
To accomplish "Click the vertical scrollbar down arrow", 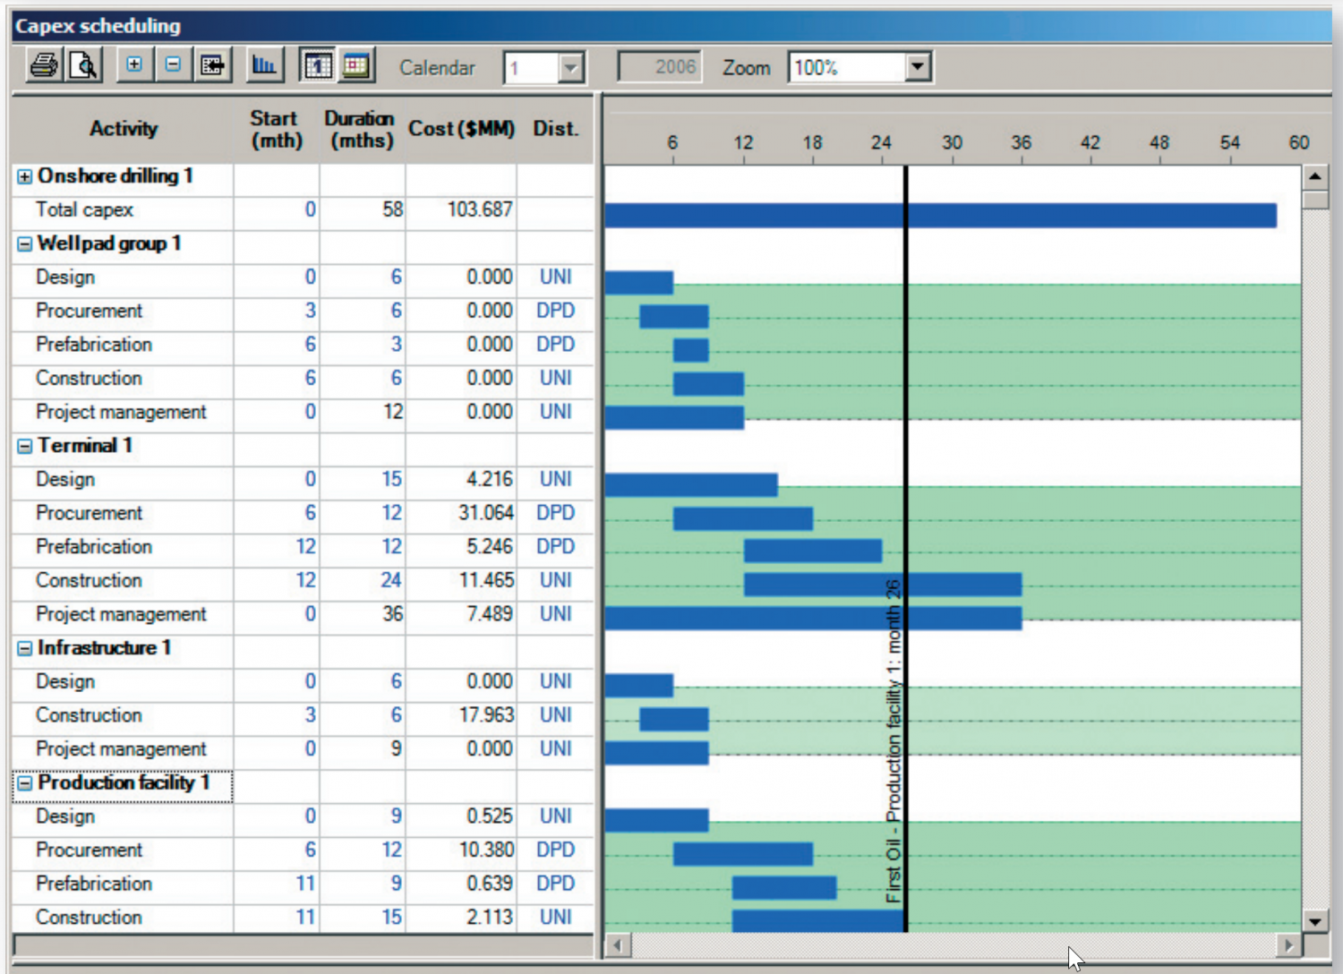I will tap(1314, 920).
